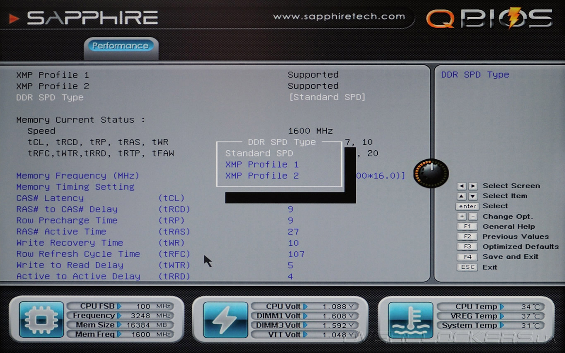The width and height of the screenshot is (565, 353).
Task: Click the Optimized Defaults label
Action: click(521, 247)
